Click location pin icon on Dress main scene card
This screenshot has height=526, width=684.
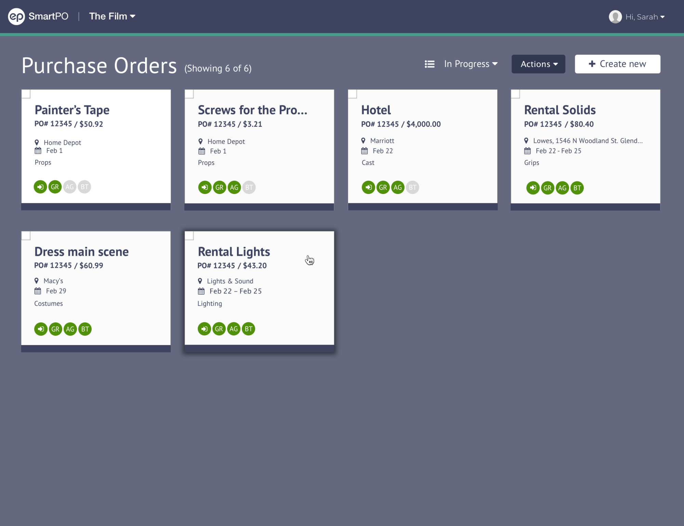[36, 281]
